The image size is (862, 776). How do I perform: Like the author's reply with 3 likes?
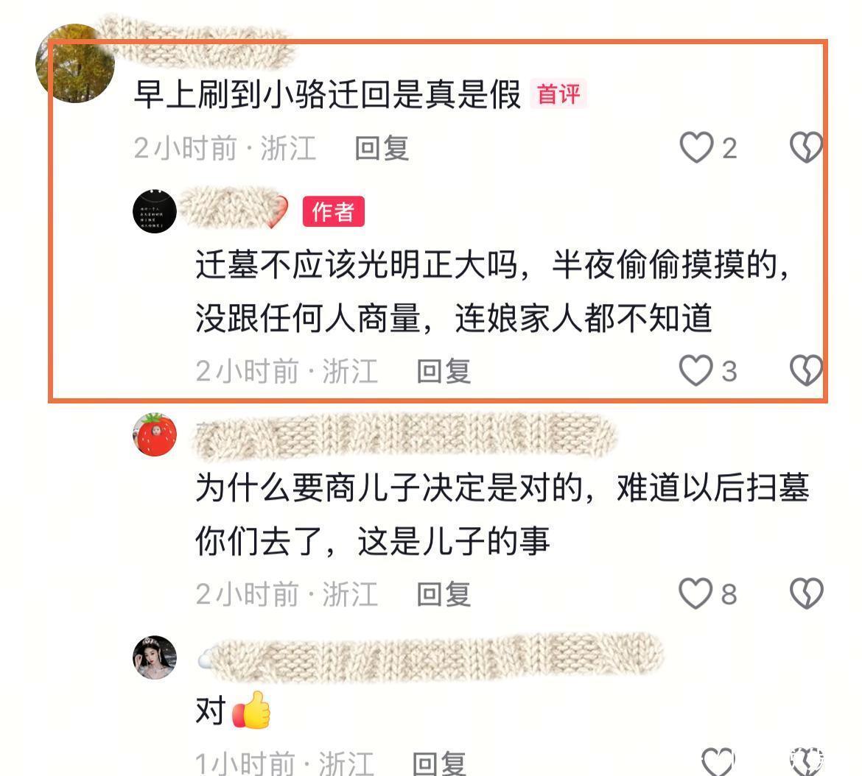696,371
